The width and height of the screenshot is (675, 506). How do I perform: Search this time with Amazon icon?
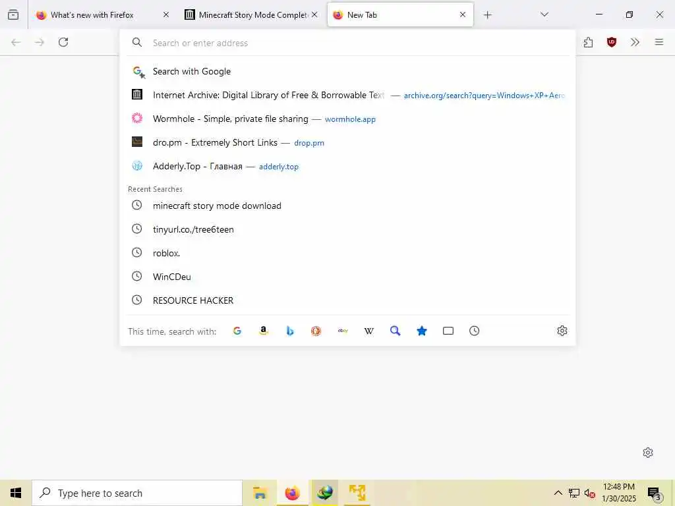point(264,331)
